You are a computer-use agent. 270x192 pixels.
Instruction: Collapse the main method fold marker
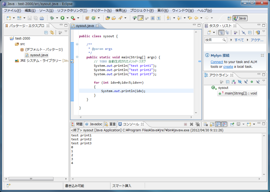pos(77,57)
